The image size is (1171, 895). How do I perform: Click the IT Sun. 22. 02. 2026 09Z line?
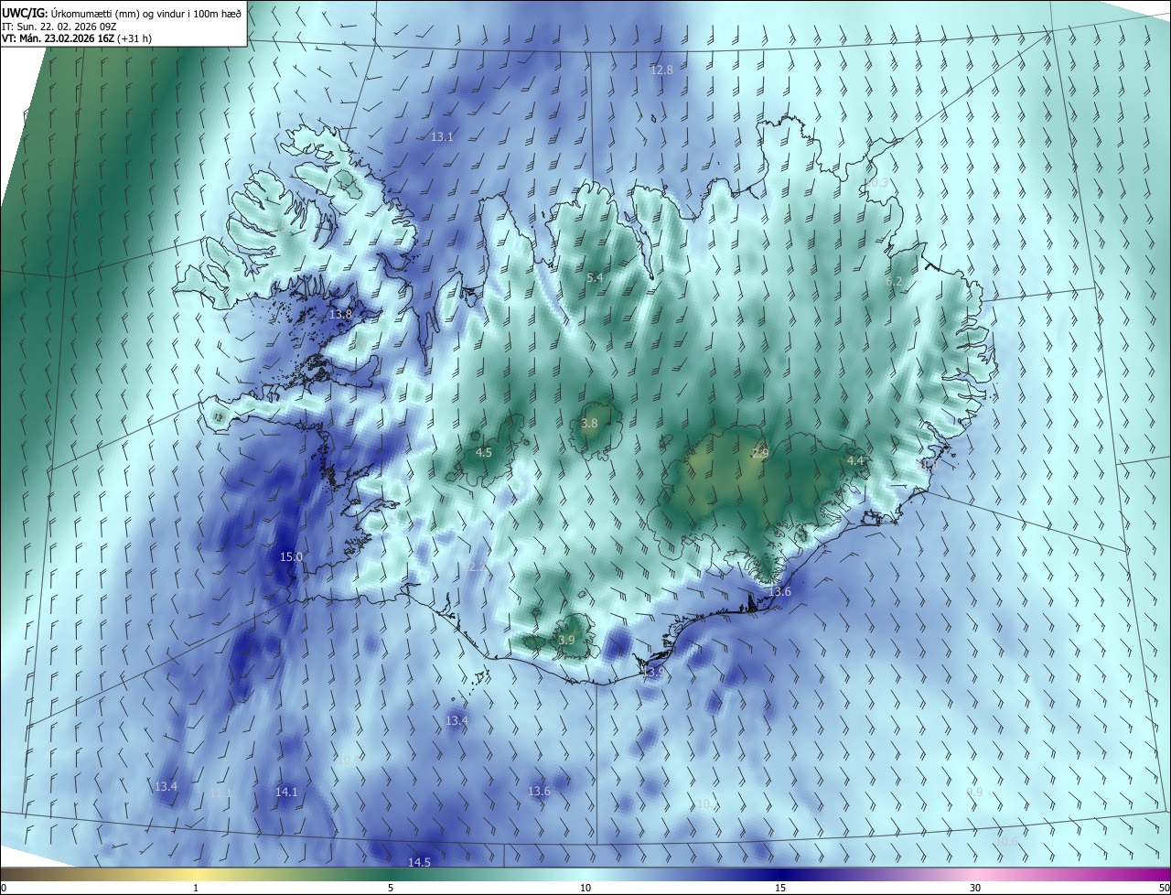pyautogui.click(x=58, y=27)
